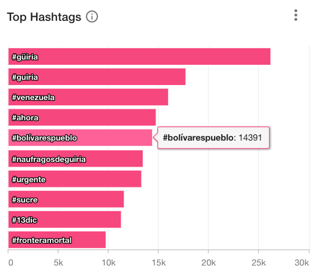Click the #fronteramortal bar
The height and width of the screenshot is (269, 315).
[x=57, y=239]
